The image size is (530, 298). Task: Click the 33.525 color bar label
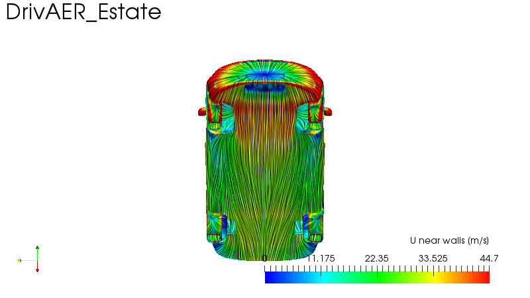433,259
